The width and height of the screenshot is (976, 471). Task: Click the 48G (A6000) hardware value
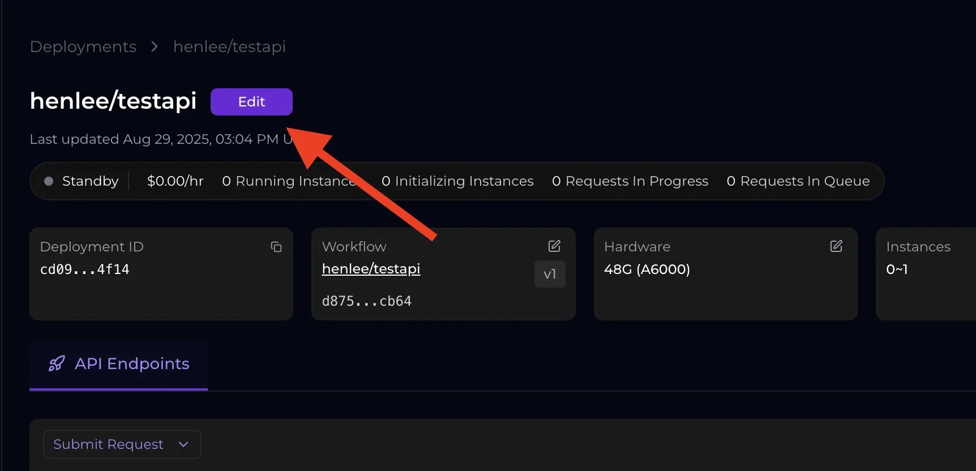pyautogui.click(x=647, y=269)
